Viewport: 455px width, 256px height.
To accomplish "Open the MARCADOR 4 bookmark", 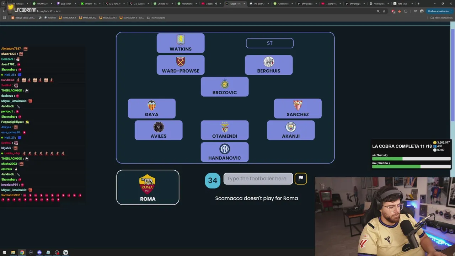I will tap(132, 17).
